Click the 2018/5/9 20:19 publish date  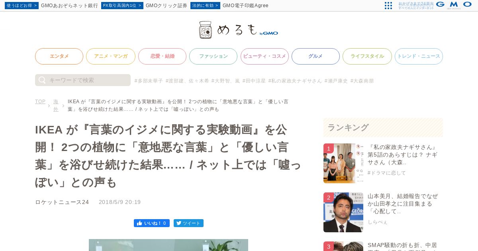tap(120, 202)
